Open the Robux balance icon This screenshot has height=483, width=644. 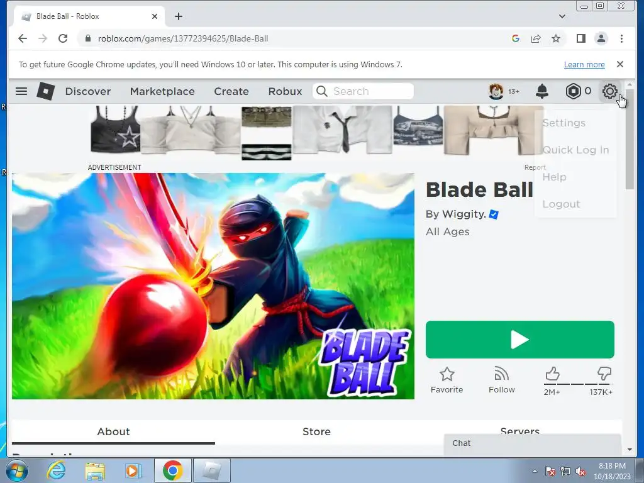(x=573, y=91)
